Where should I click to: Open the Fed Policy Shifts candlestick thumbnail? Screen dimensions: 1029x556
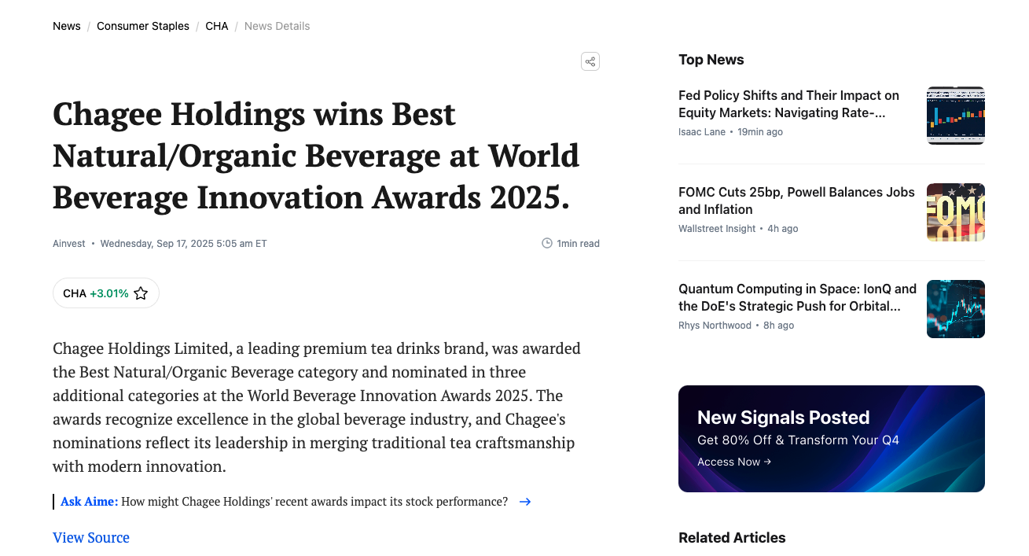coord(956,116)
